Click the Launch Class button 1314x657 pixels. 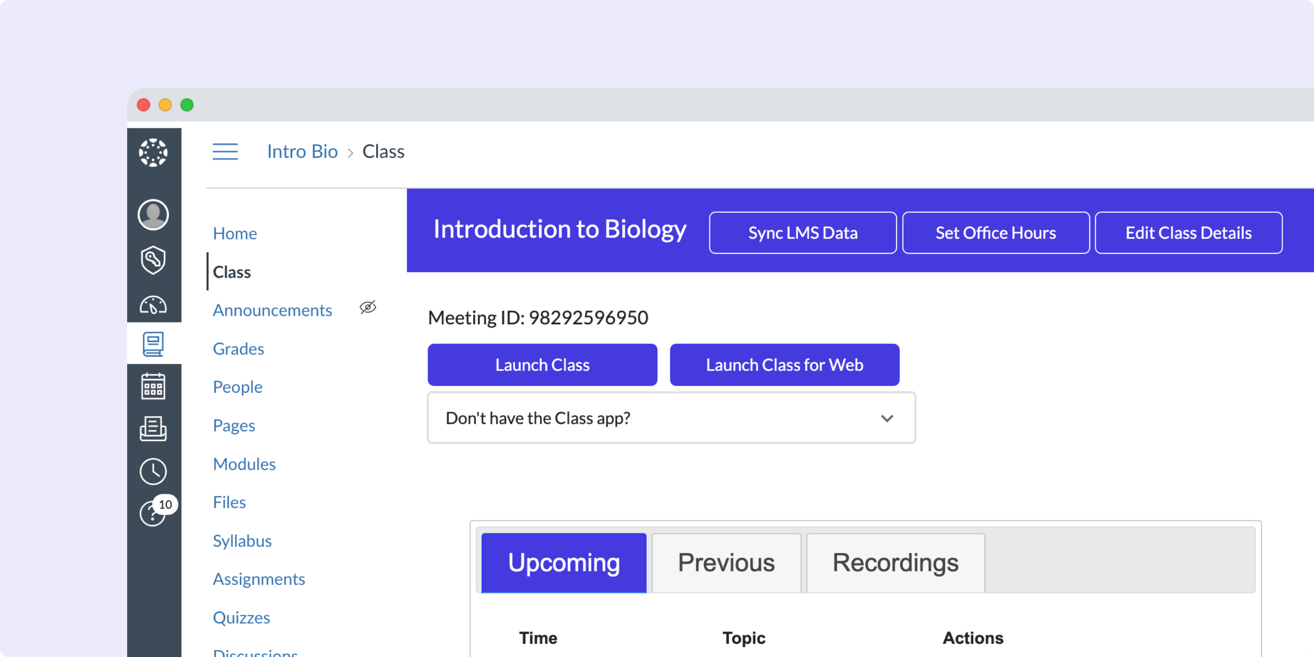(x=542, y=365)
